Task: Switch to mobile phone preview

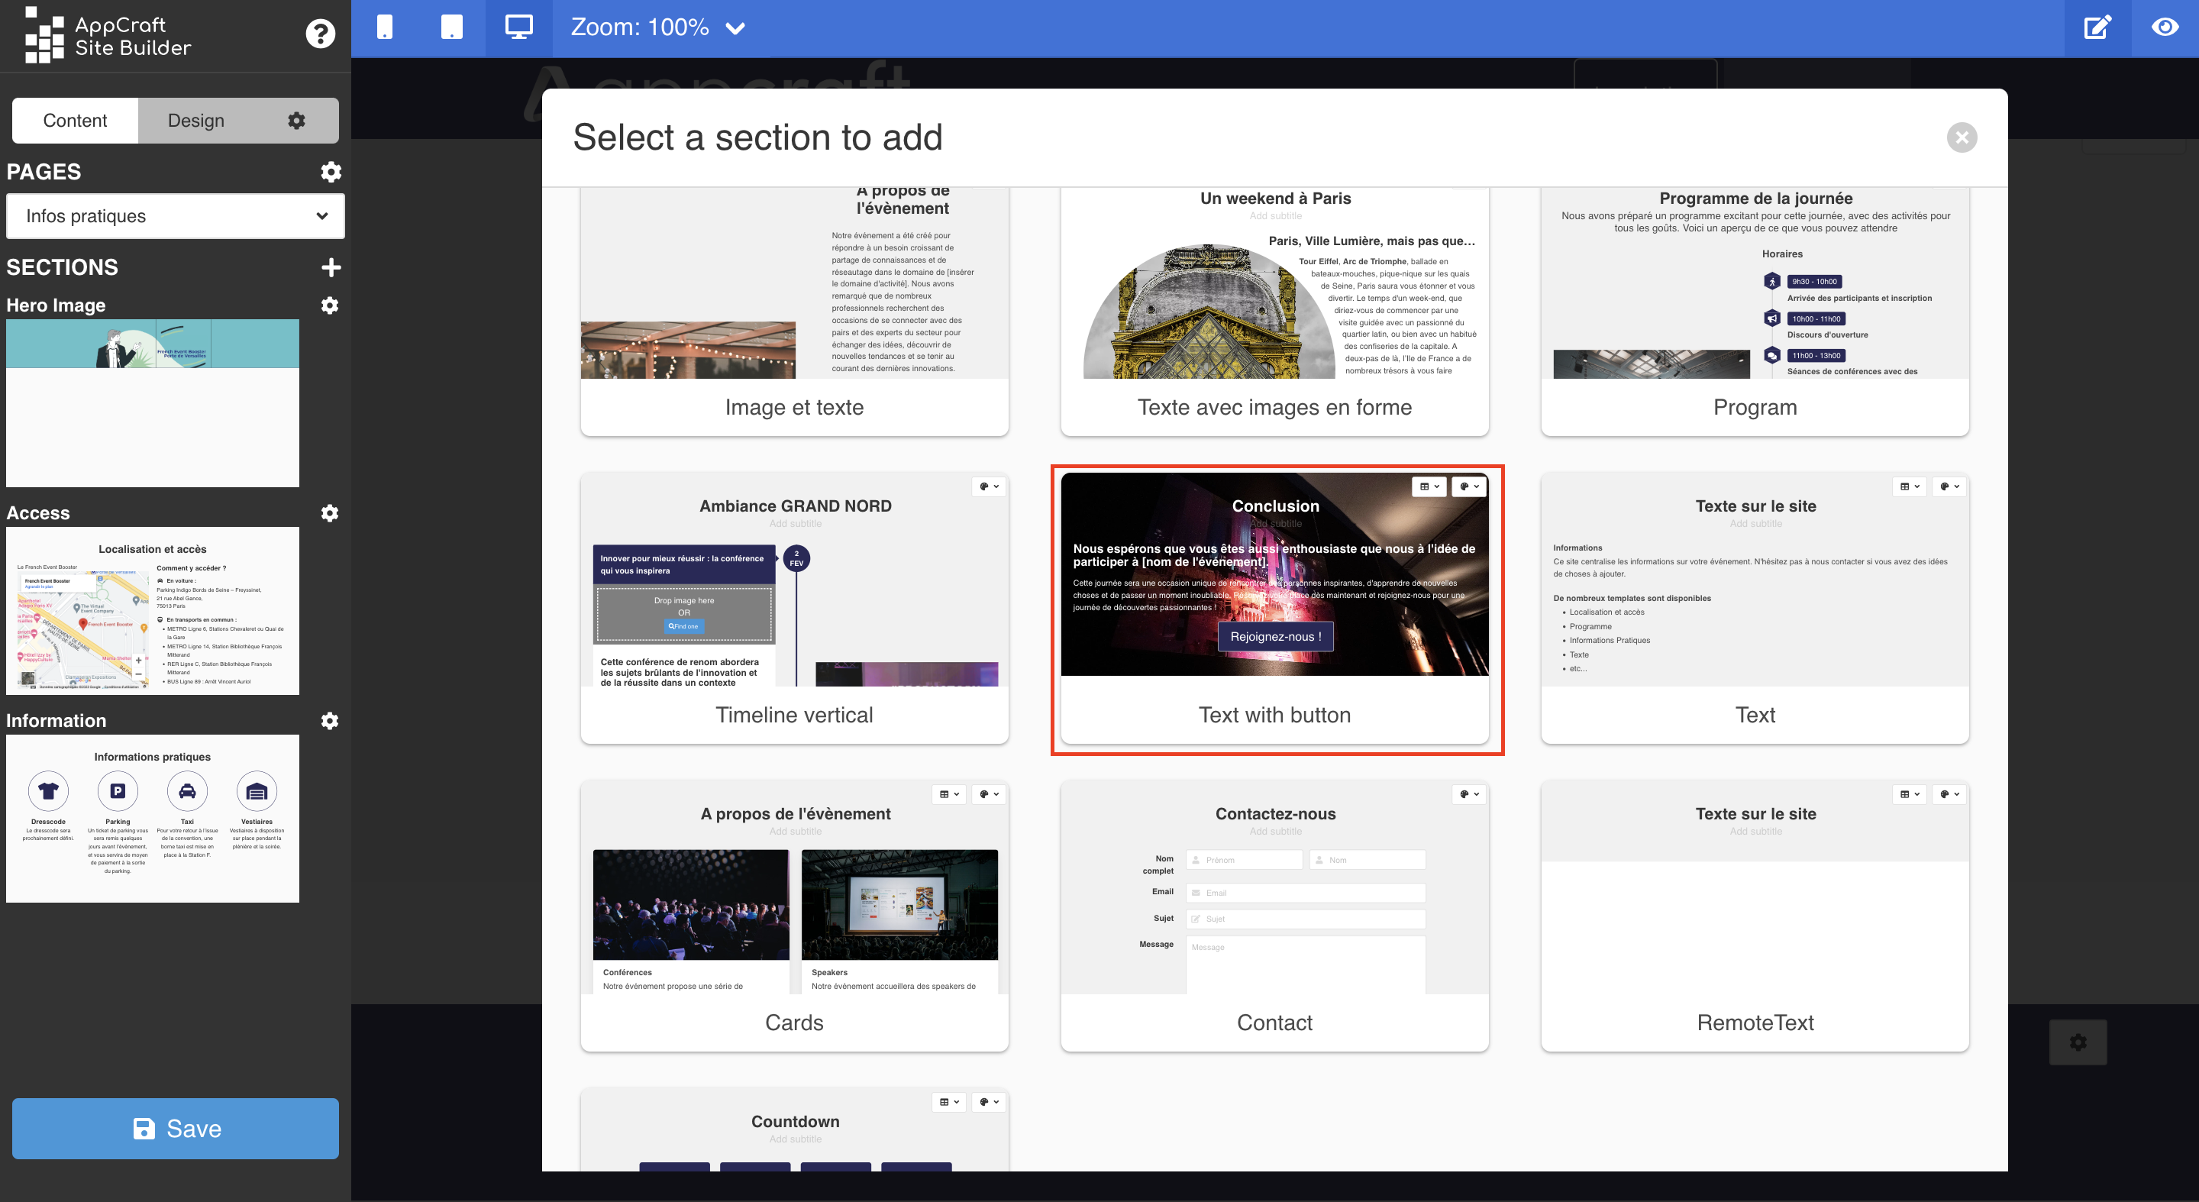Action: coord(385,27)
